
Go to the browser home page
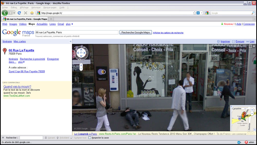pyautogui.click(x=32, y=13)
